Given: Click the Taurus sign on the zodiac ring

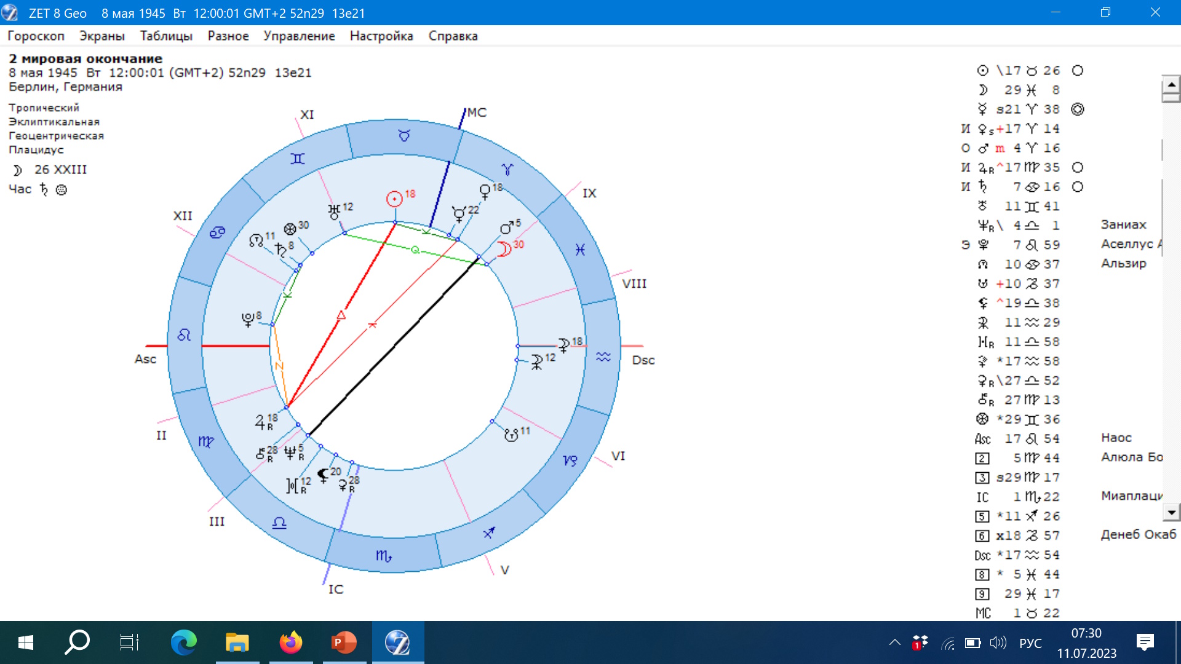Looking at the screenshot, I should click(x=404, y=136).
